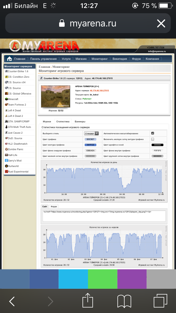176x313 pixels.
Task: Stop page loading with the X button
Action: (161, 24)
